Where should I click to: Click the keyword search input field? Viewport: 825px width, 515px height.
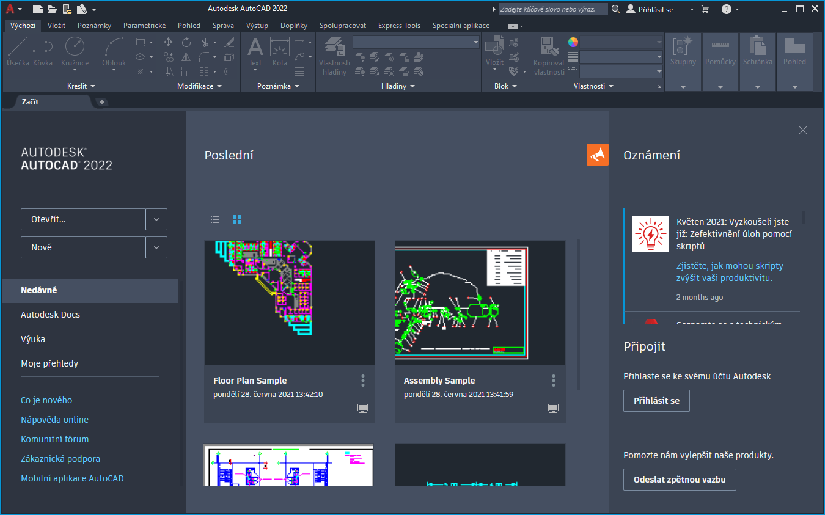[554, 9]
